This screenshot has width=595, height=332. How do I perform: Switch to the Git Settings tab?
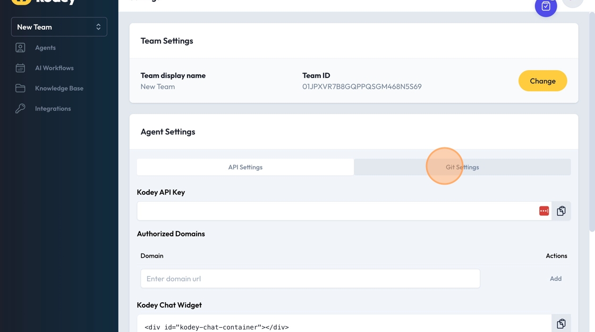pos(462,167)
